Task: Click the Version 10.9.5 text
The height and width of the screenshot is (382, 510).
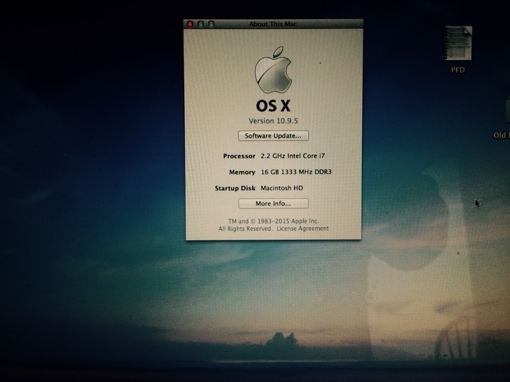Action: 273,121
